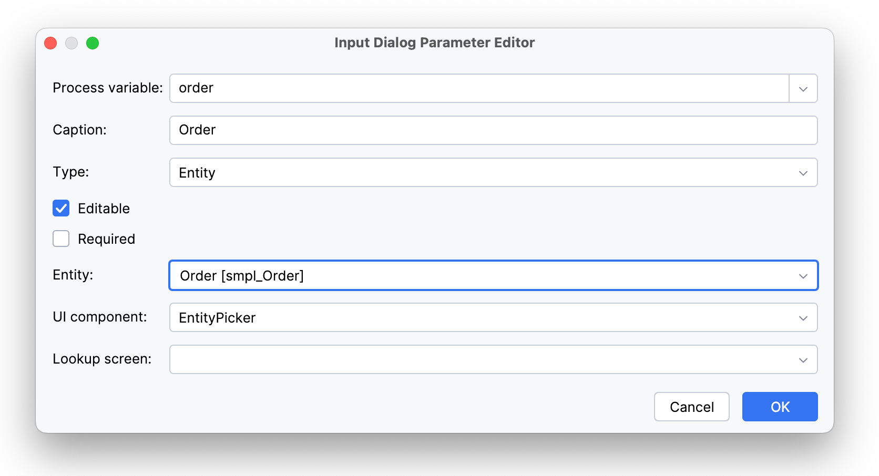Open the Entity combo box
Viewport: 879px width, 476px height.
point(493,275)
